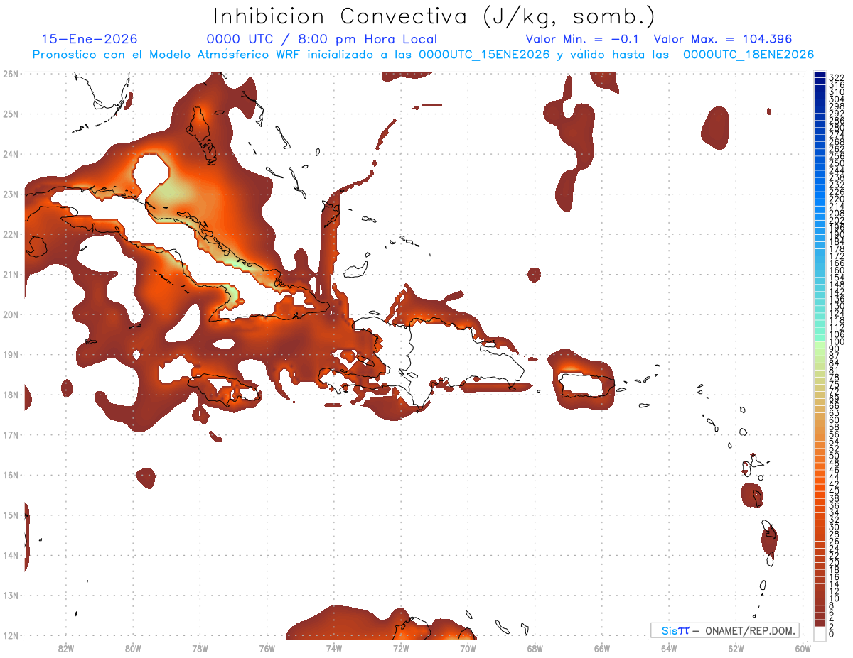The height and width of the screenshot is (658, 853).
Task: Pick the white 0 swatch at colorbar bottom
Action: pos(820,633)
